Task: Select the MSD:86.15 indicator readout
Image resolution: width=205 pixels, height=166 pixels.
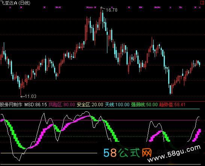Action: pyautogui.click(x=36, y=105)
